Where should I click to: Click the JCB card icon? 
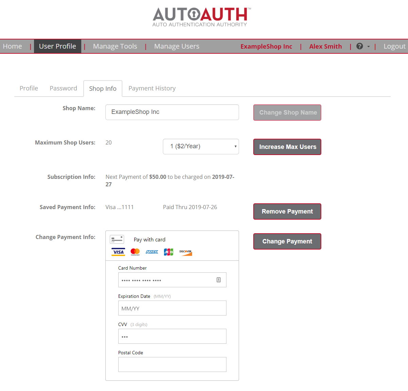tap(168, 252)
